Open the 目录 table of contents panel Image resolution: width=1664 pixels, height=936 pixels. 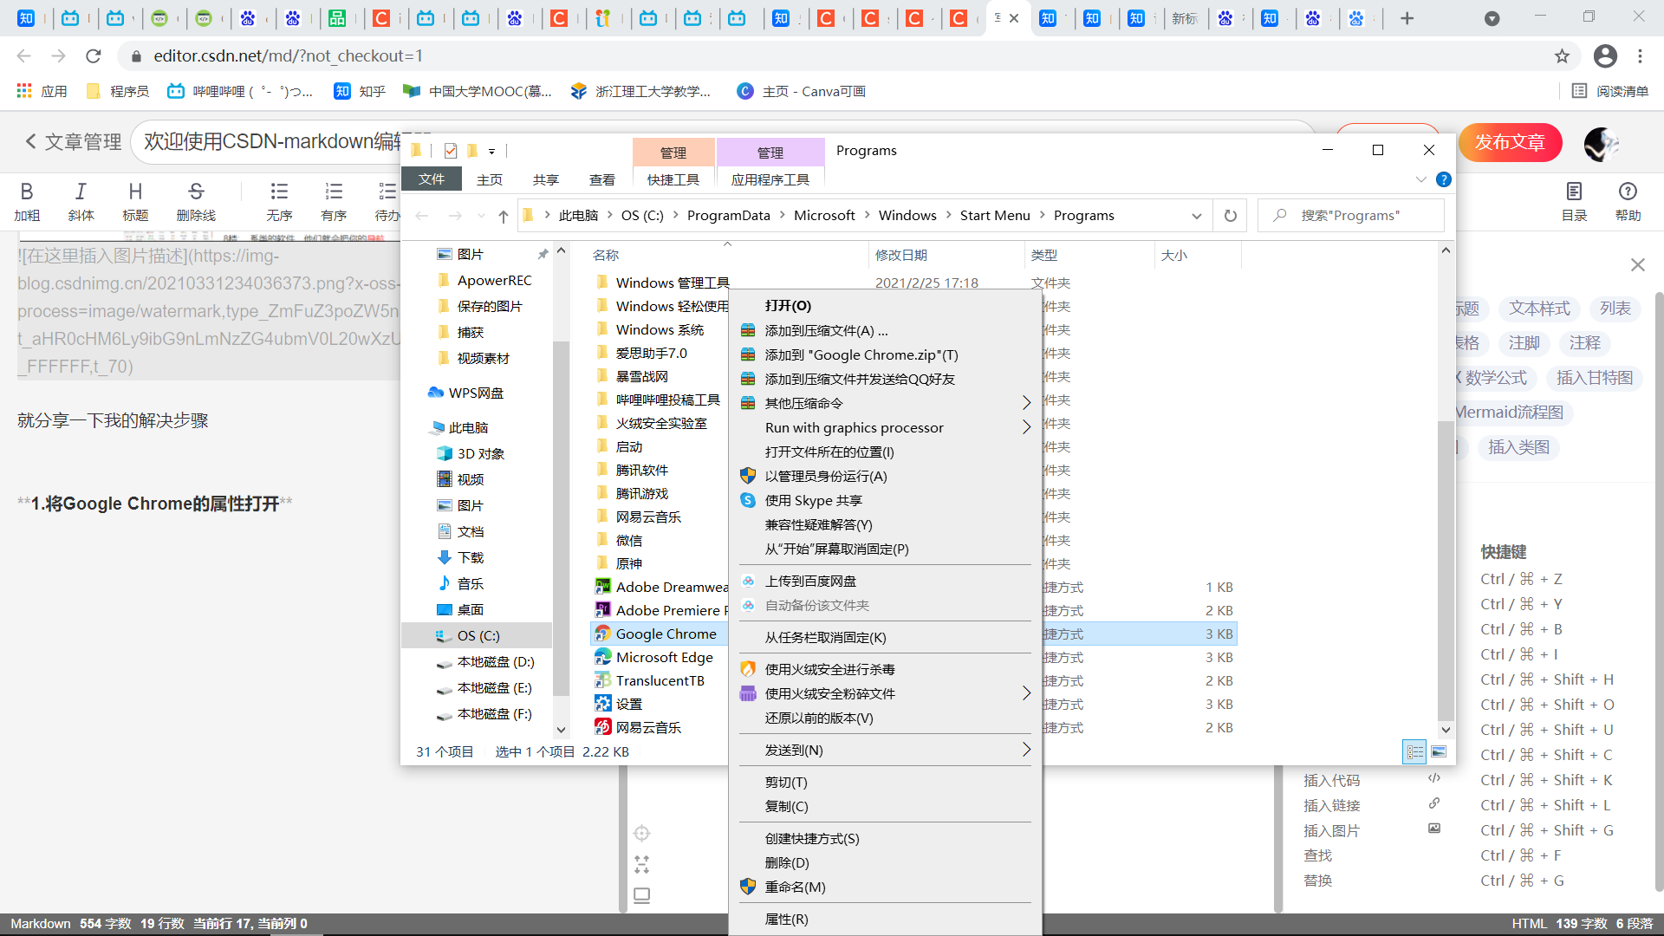pyautogui.click(x=1574, y=201)
